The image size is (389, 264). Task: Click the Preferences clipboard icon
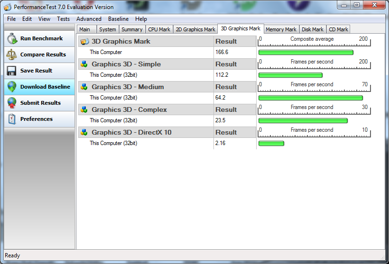pos(12,119)
